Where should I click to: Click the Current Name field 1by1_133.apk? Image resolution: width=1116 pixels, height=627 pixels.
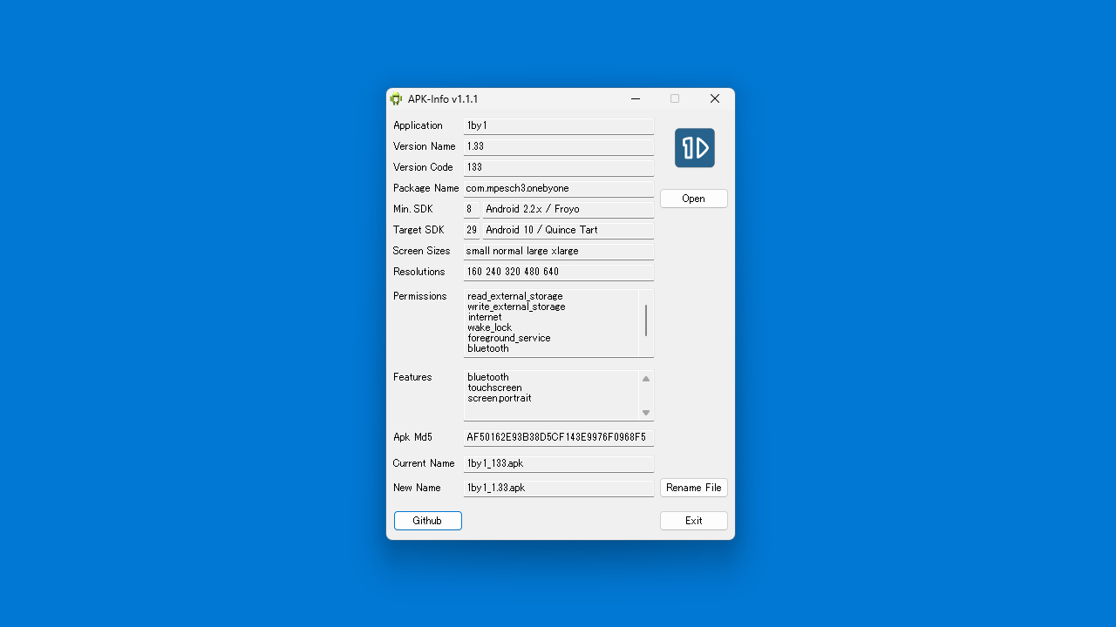[x=559, y=464]
